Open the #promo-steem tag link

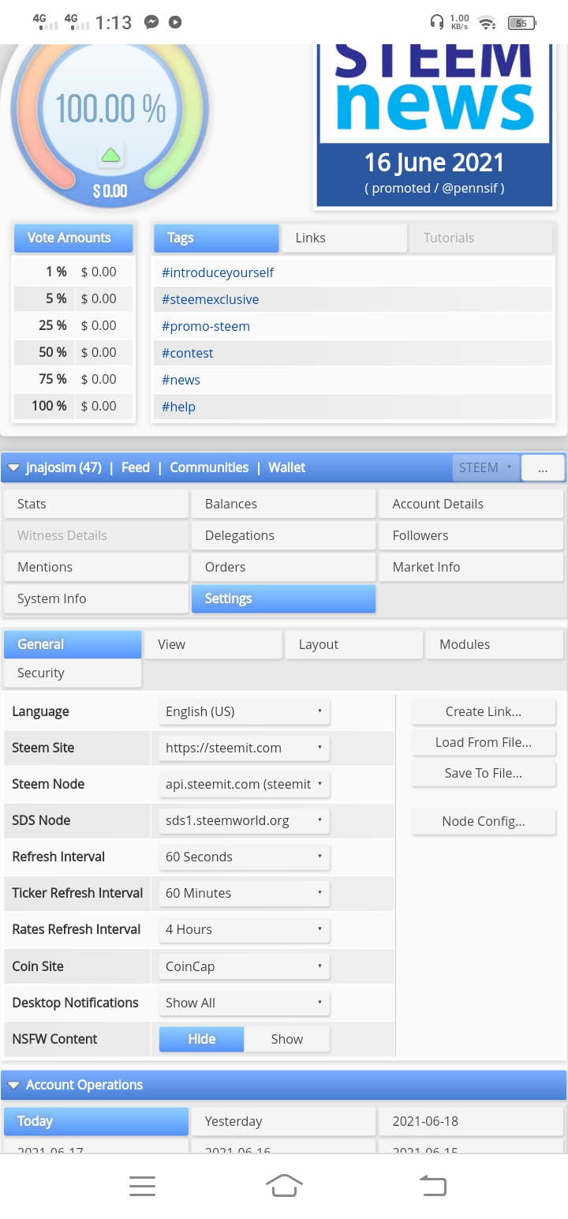point(205,326)
